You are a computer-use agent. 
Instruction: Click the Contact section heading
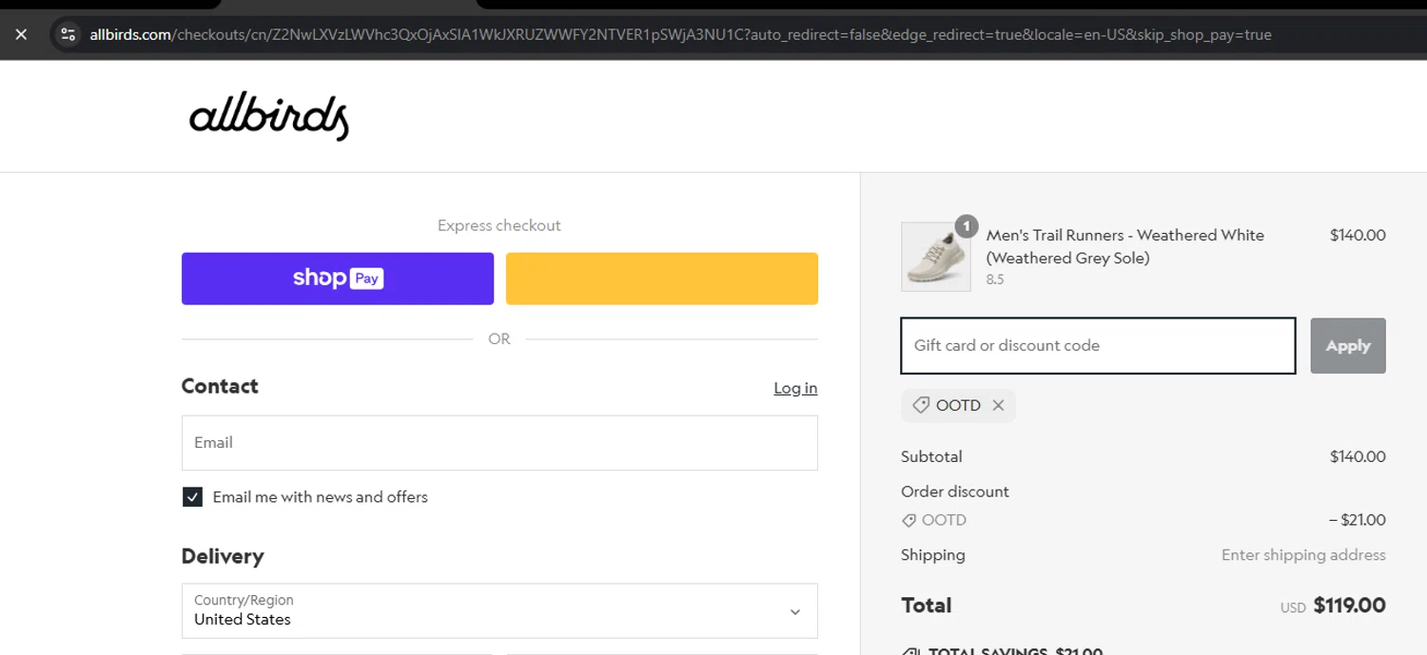tap(220, 386)
